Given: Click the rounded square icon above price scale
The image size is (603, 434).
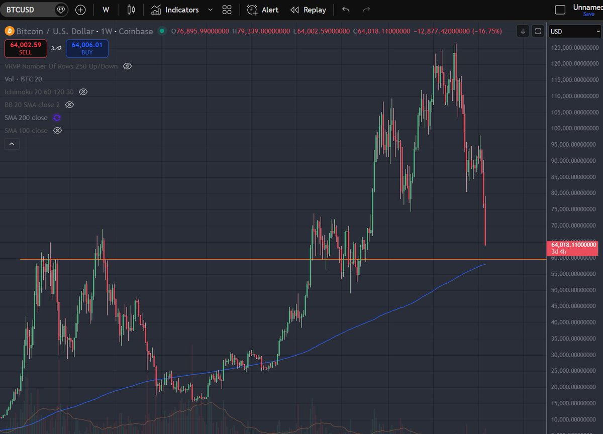Looking at the screenshot, I should (538, 31).
